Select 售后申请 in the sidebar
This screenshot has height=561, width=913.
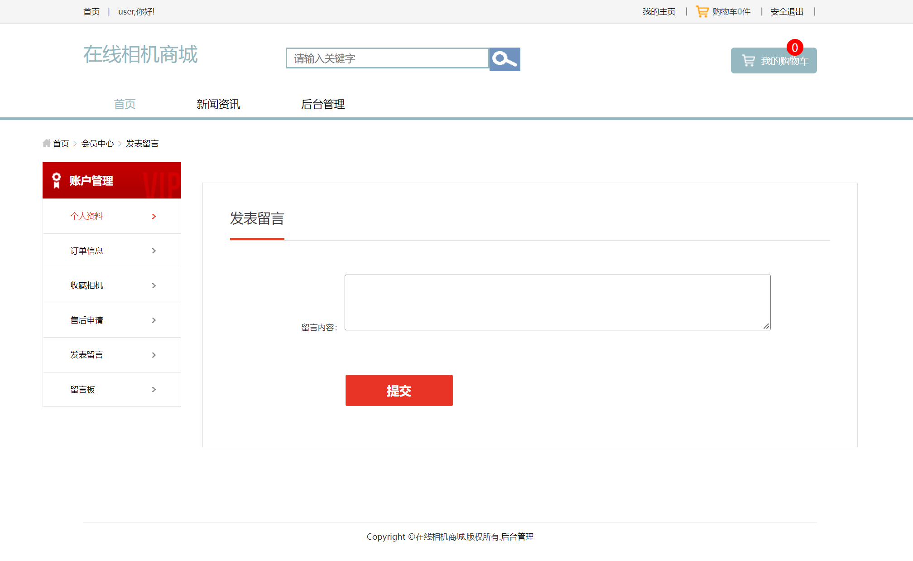pyautogui.click(x=86, y=320)
